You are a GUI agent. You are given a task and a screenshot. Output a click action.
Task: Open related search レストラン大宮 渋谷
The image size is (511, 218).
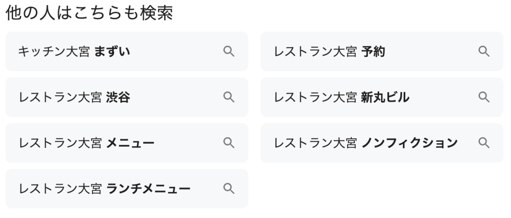point(74,97)
